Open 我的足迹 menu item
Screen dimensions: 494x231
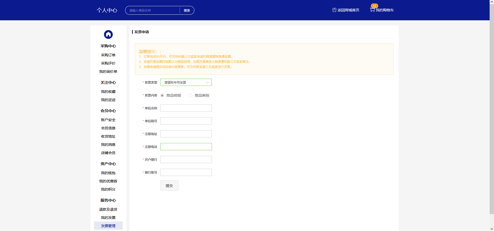(108, 100)
